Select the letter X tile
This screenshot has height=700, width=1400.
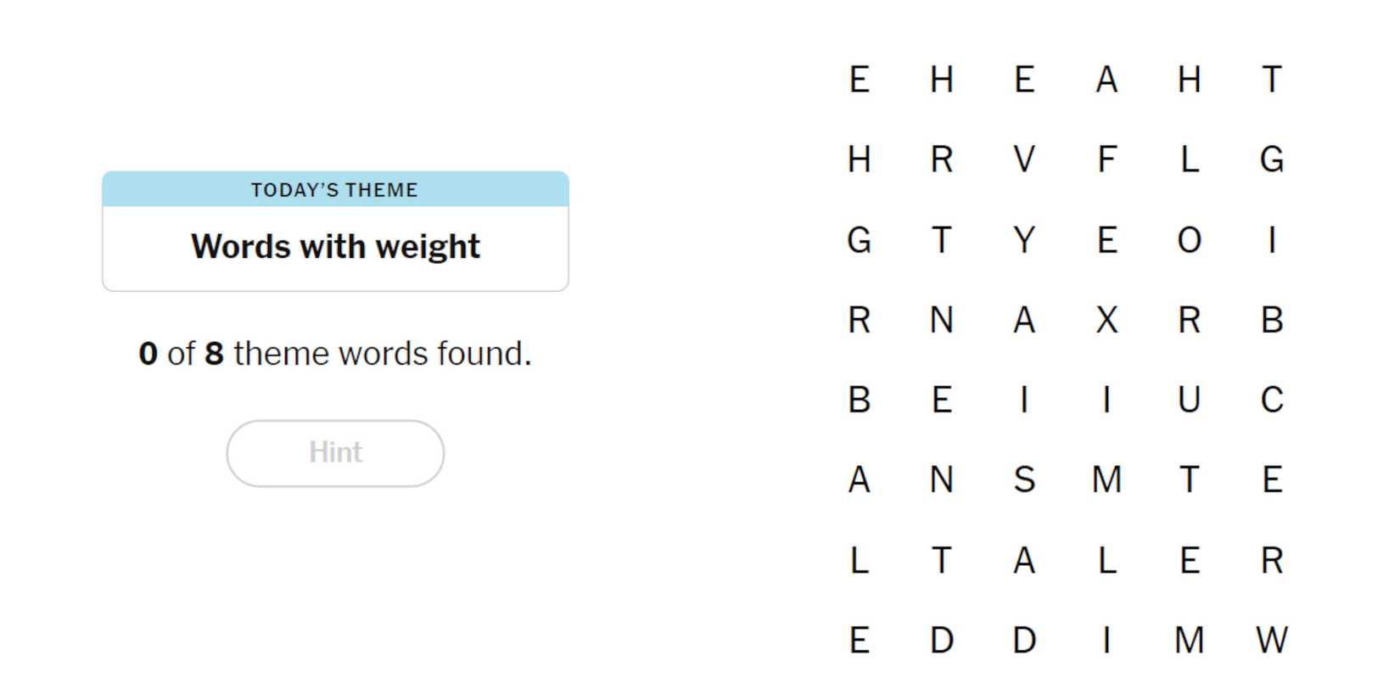pos(1106,320)
